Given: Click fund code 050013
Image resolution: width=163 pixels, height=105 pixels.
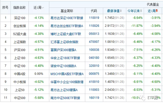Looking at the screenshot, I should point(94,34).
